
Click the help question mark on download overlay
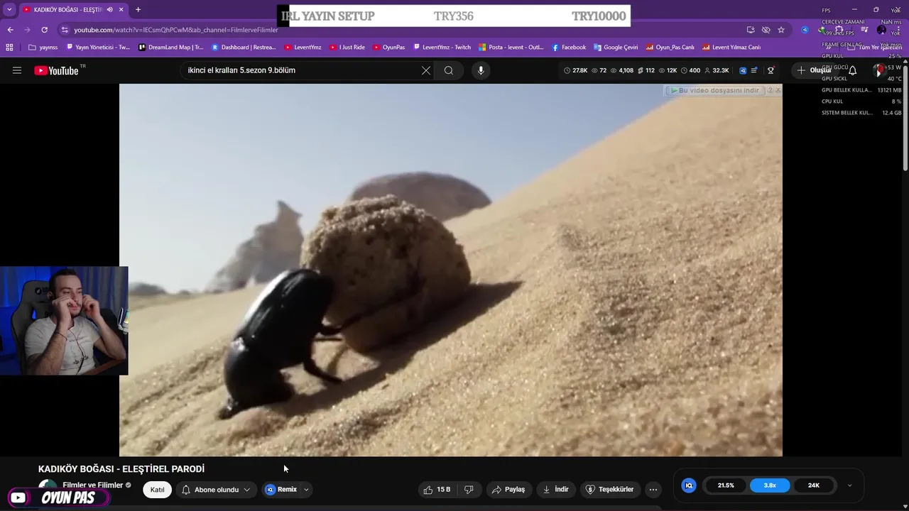tap(770, 90)
